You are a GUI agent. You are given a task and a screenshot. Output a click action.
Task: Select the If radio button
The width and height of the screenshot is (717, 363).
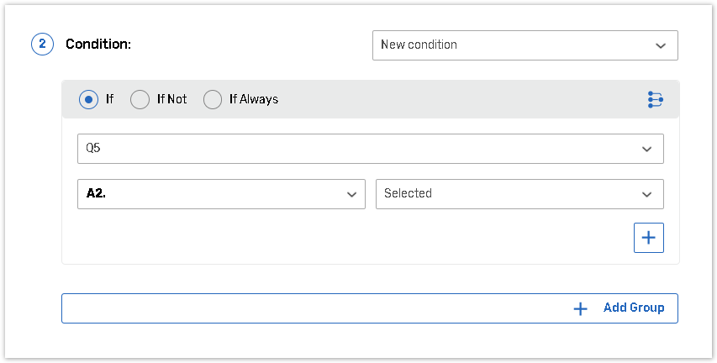pos(88,99)
